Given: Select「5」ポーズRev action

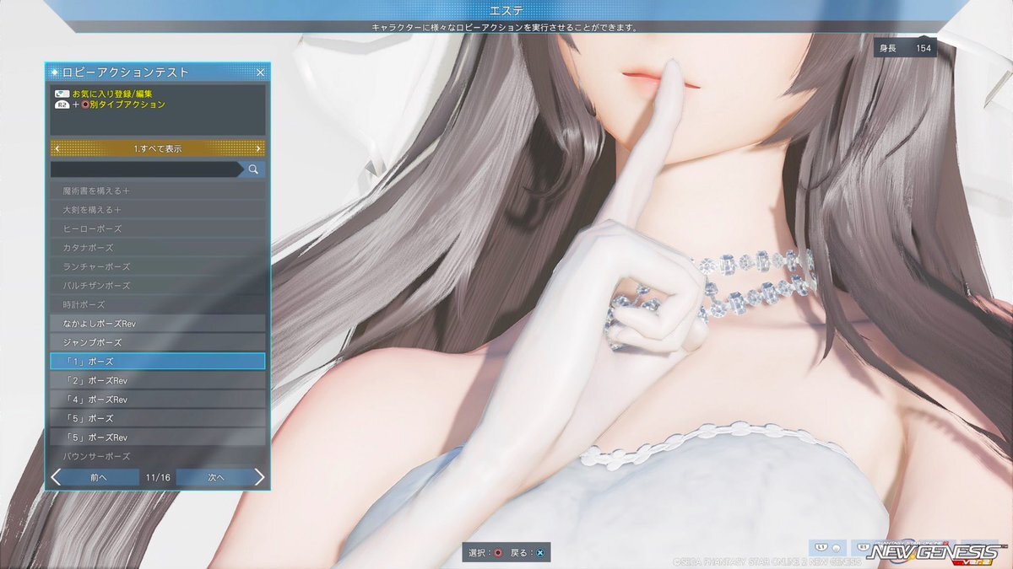Looking at the screenshot, I should point(158,437).
